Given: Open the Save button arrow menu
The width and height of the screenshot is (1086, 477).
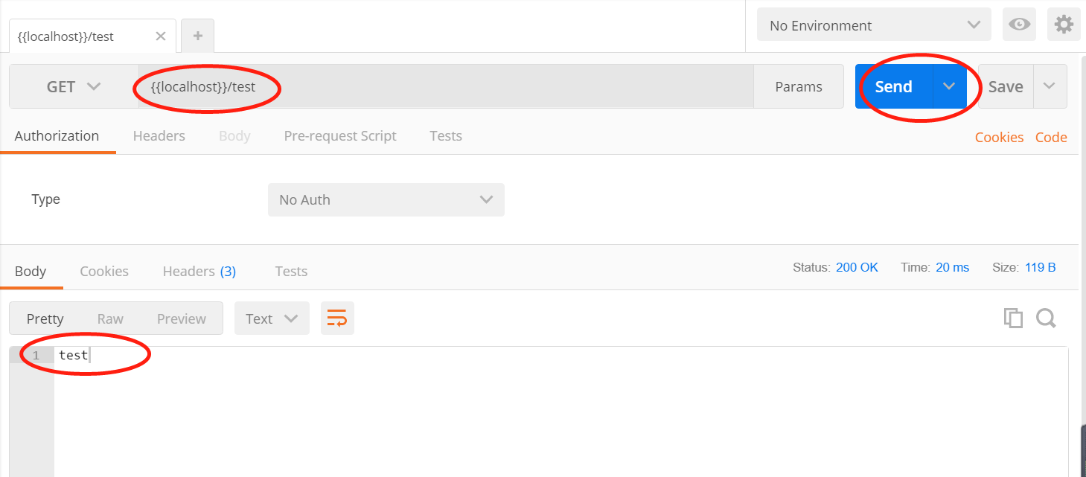Looking at the screenshot, I should (1050, 86).
